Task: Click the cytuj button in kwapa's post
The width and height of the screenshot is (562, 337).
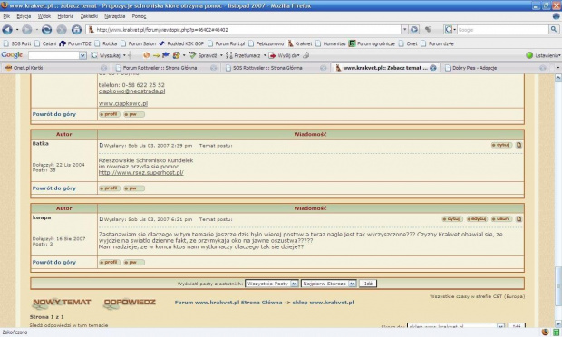Action: coord(452,219)
